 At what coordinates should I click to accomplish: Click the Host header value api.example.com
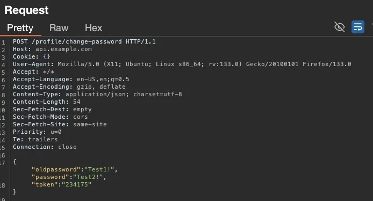(x=63, y=49)
